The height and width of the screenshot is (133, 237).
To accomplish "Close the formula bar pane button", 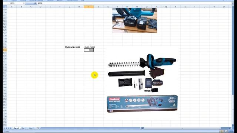I will click(x=233, y=3).
